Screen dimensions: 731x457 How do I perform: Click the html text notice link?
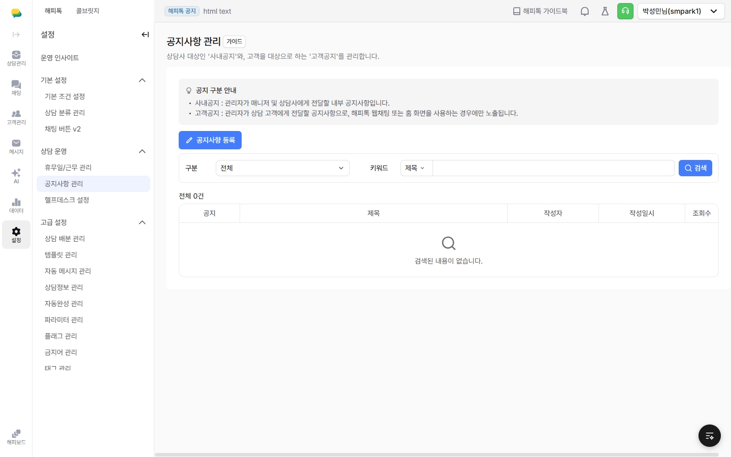point(217,11)
